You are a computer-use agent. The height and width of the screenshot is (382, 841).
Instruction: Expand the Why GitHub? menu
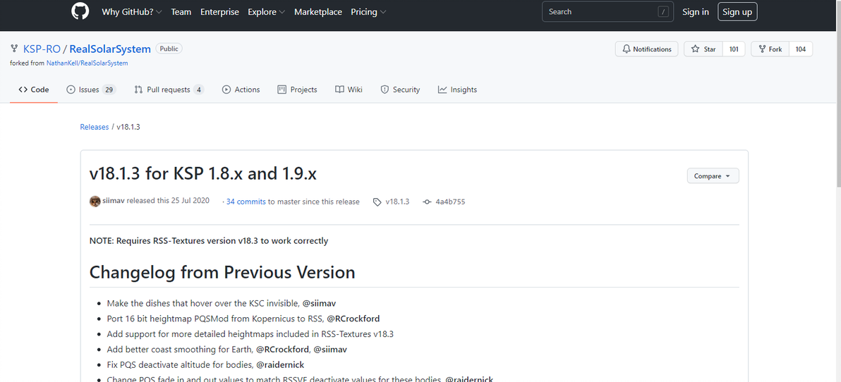pos(131,12)
